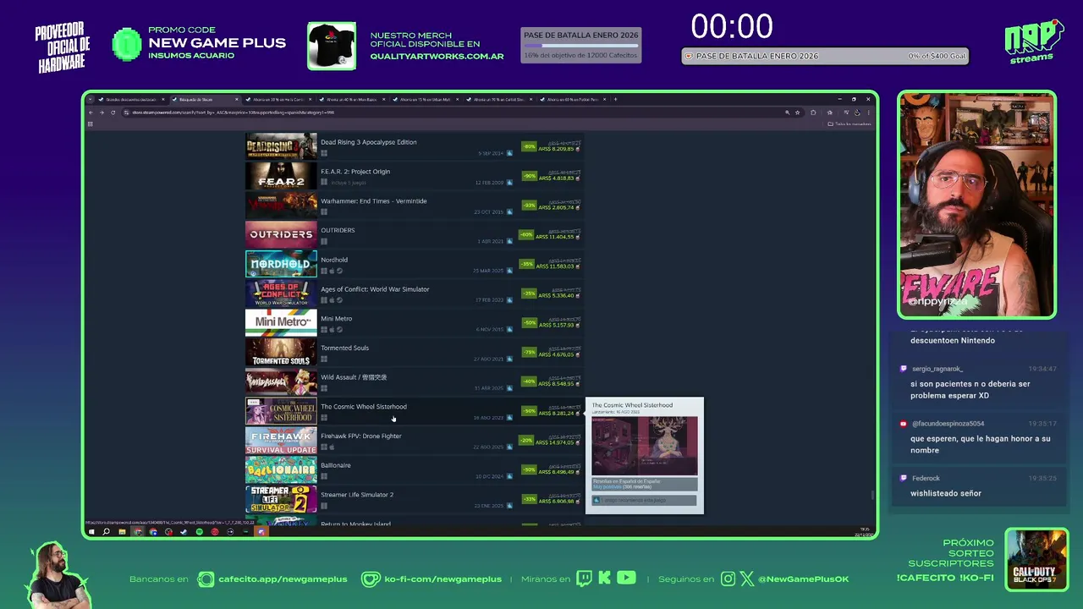Switch to the first browser tab about descuentos
The image size is (1083, 609).
point(131,99)
